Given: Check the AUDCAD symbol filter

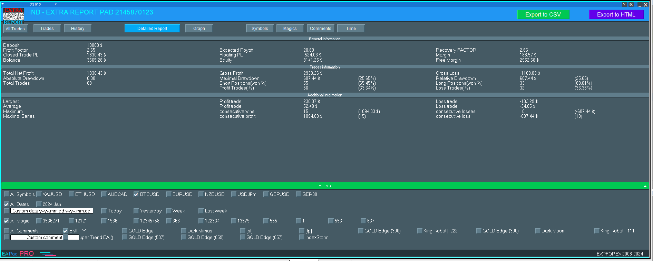Looking at the screenshot, I should coord(104,194).
